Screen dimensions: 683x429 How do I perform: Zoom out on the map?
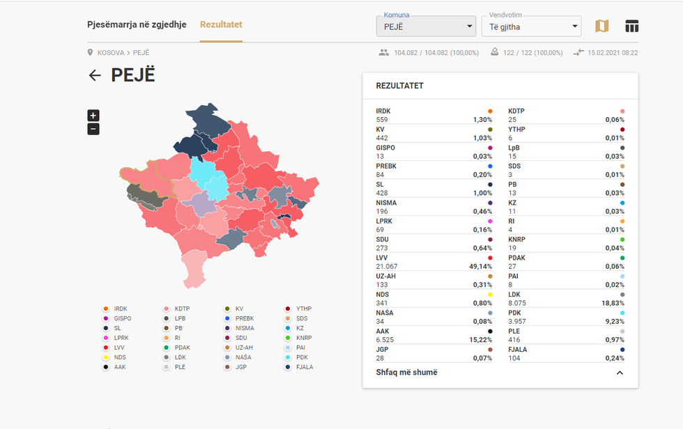93,129
